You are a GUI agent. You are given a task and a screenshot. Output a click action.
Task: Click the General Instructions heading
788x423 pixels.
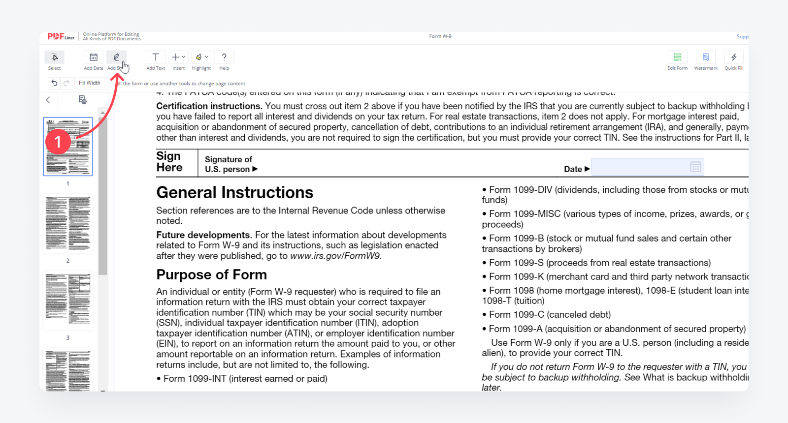pos(235,192)
